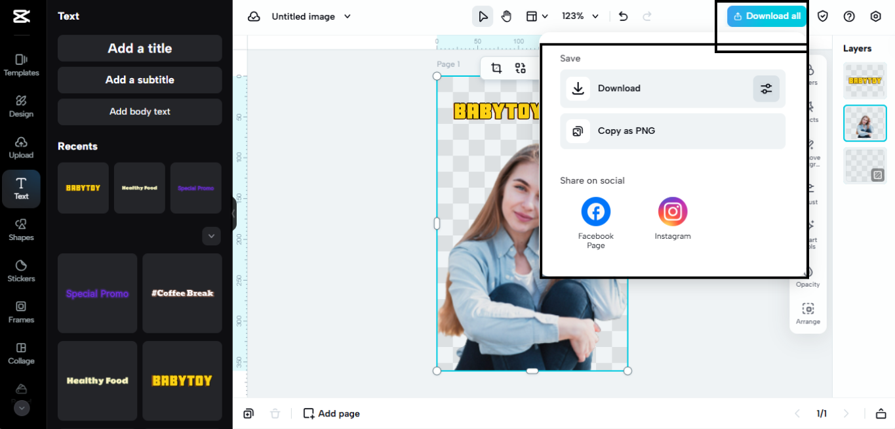Open the help question mark icon
Viewport: 895px width, 429px height.
[x=849, y=16]
